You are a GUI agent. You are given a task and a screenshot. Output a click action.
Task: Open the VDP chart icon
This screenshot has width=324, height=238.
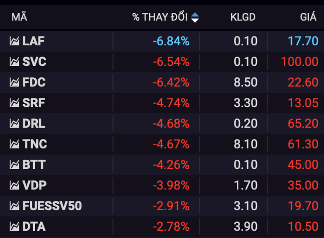pyautogui.click(x=14, y=185)
